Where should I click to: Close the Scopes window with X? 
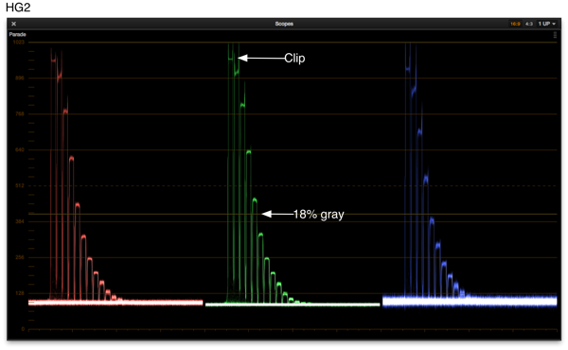[14, 24]
